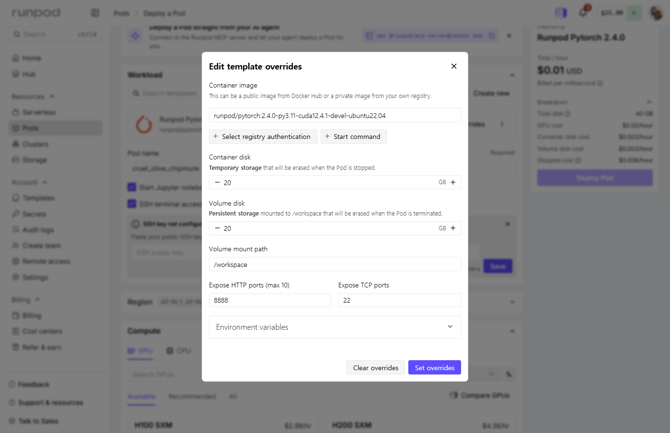The width and height of the screenshot is (670, 433).
Task: Add a Start command
Action: 354,137
